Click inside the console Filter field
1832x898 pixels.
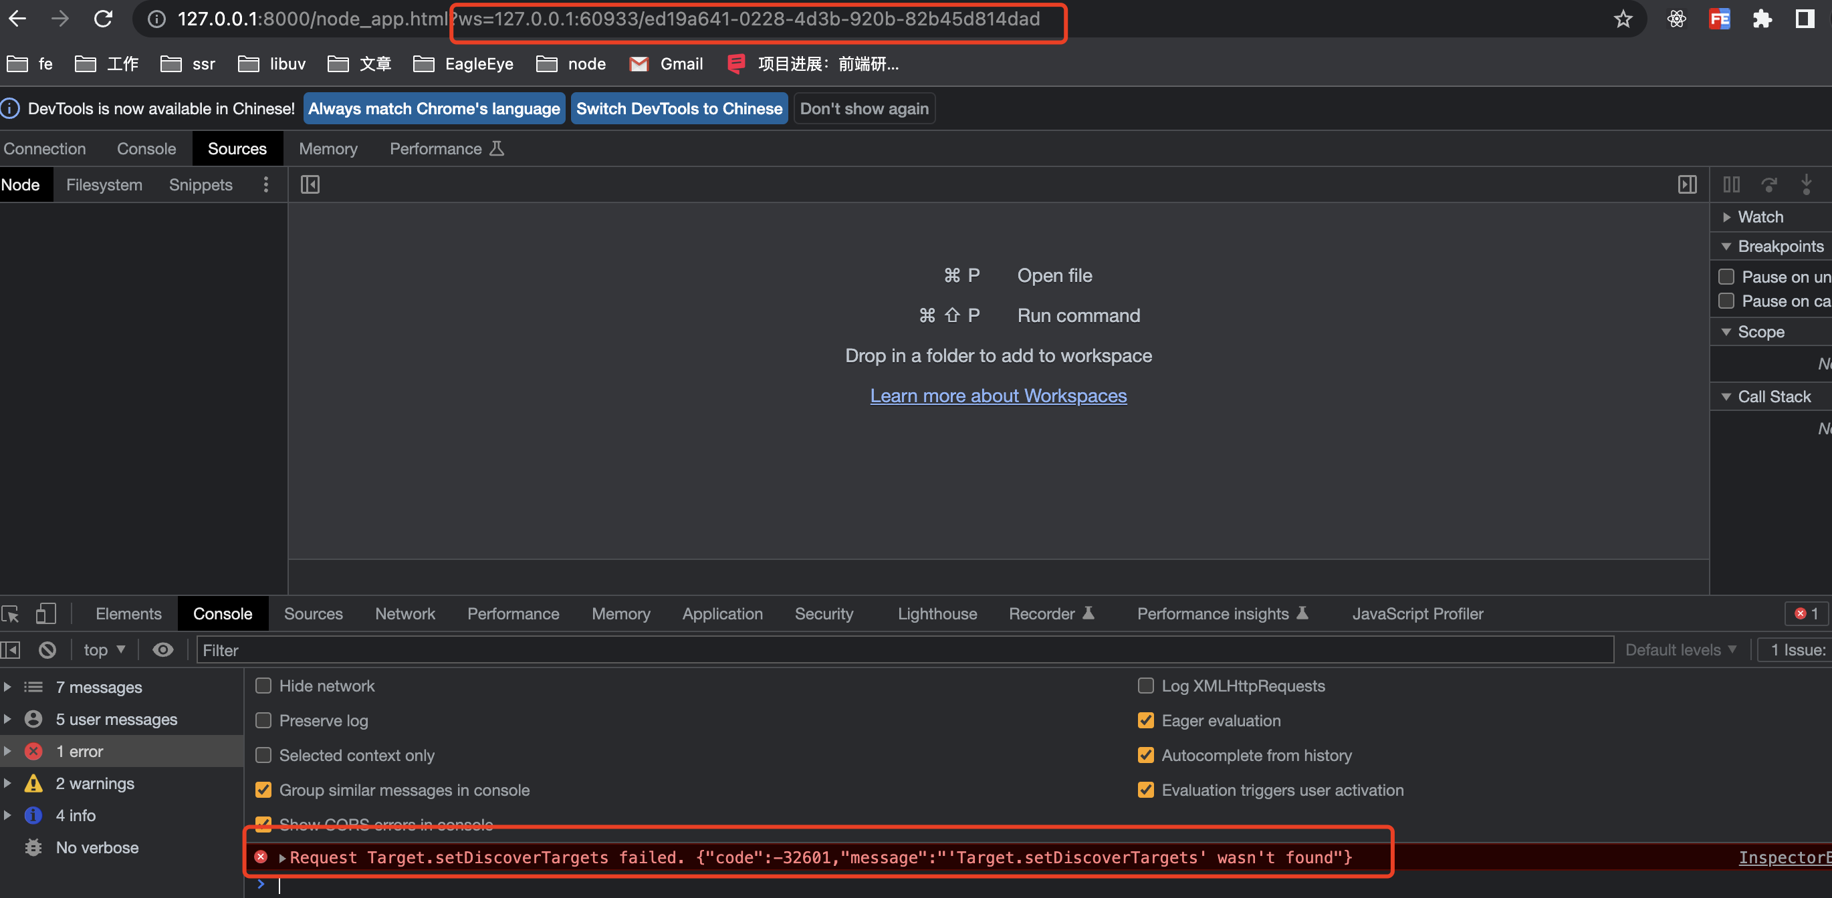(427, 649)
